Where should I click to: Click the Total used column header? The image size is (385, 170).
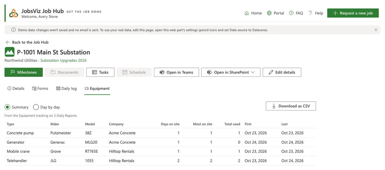232,124
